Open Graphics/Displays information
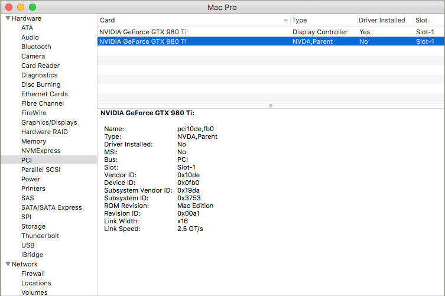The width and height of the screenshot is (445, 296). coord(49,122)
